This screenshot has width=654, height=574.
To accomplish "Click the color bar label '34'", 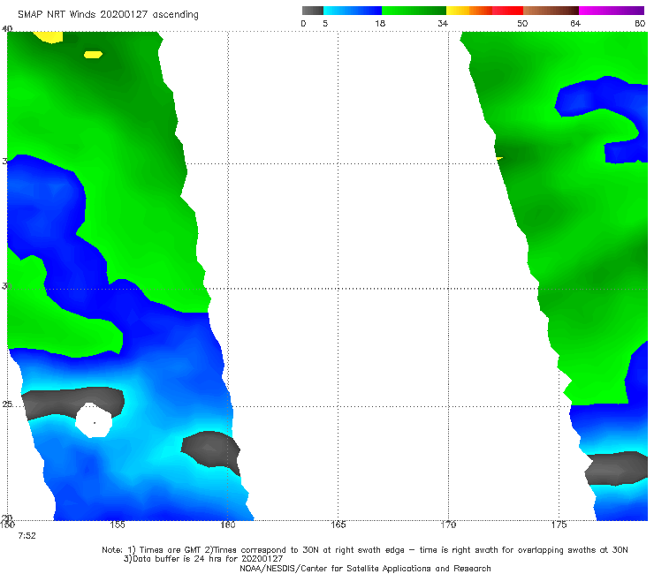I will 443,23.
